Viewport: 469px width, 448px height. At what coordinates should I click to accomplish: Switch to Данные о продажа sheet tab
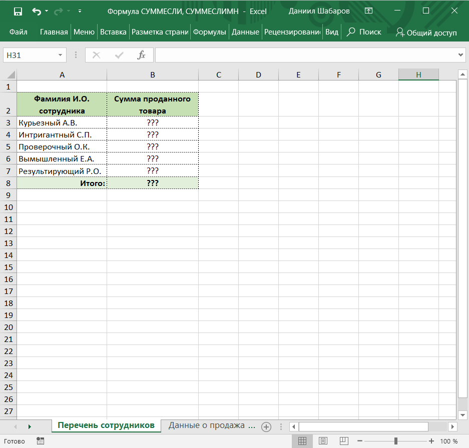pyautogui.click(x=212, y=425)
